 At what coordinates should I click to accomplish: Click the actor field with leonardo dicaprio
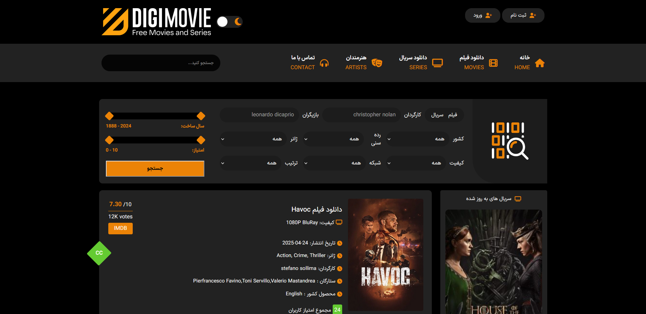point(259,115)
